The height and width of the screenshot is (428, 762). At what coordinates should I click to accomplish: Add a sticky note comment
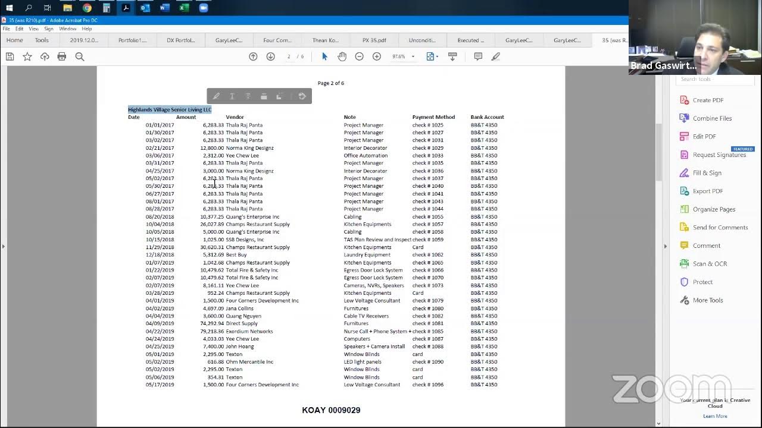coord(478,56)
